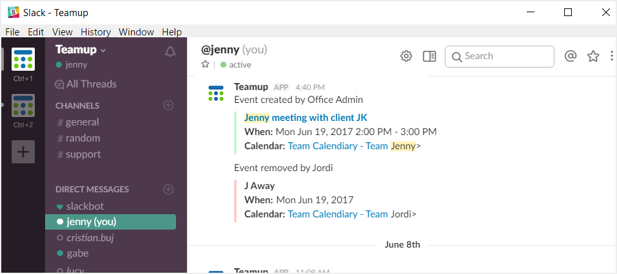This screenshot has height=274, width=617.
Task: Open notification bell preferences
Action: point(170,51)
